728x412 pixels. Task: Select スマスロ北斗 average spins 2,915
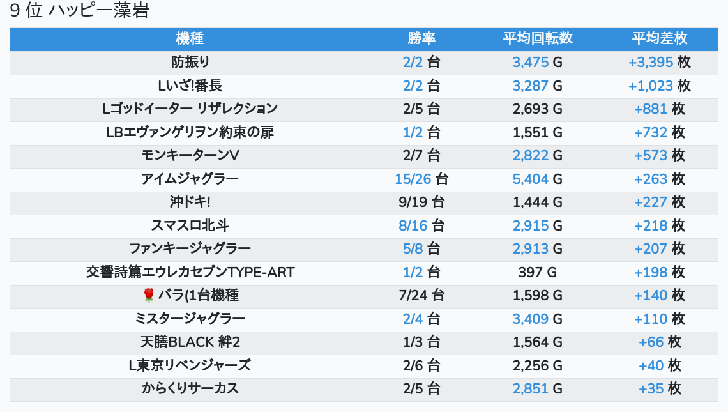[x=530, y=225]
